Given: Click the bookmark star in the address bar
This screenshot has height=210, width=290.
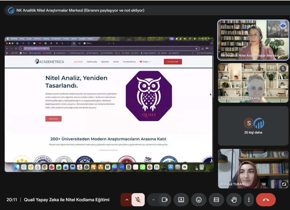Looking at the screenshot, I should (x=196, y=49).
